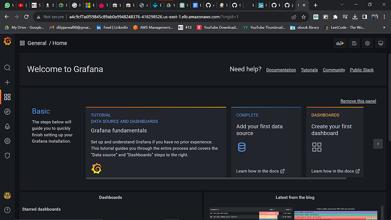Open a new browser tab
The width and height of the screenshot is (391, 220).
coord(315,5)
